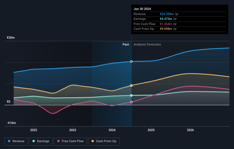Image resolution: width=234 pixels, height=149 pixels.
Task: Toggle the Cash From Op legend button
Action: tap(104, 141)
